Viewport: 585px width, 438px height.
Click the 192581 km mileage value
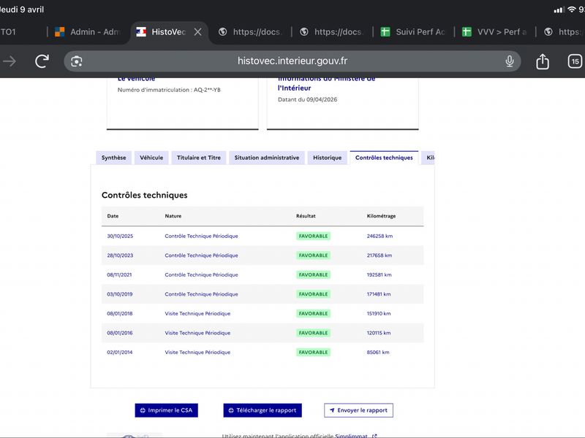379,275
